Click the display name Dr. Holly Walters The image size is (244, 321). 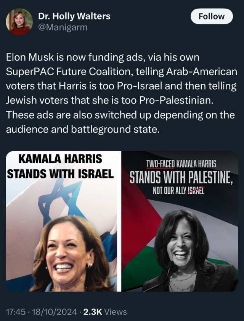click(x=74, y=16)
